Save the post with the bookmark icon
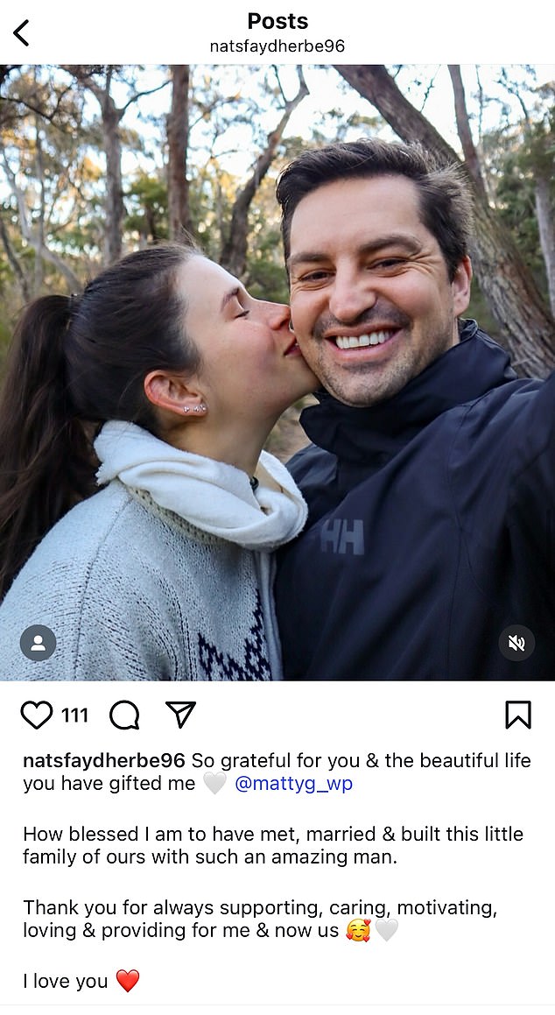 (x=518, y=715)
